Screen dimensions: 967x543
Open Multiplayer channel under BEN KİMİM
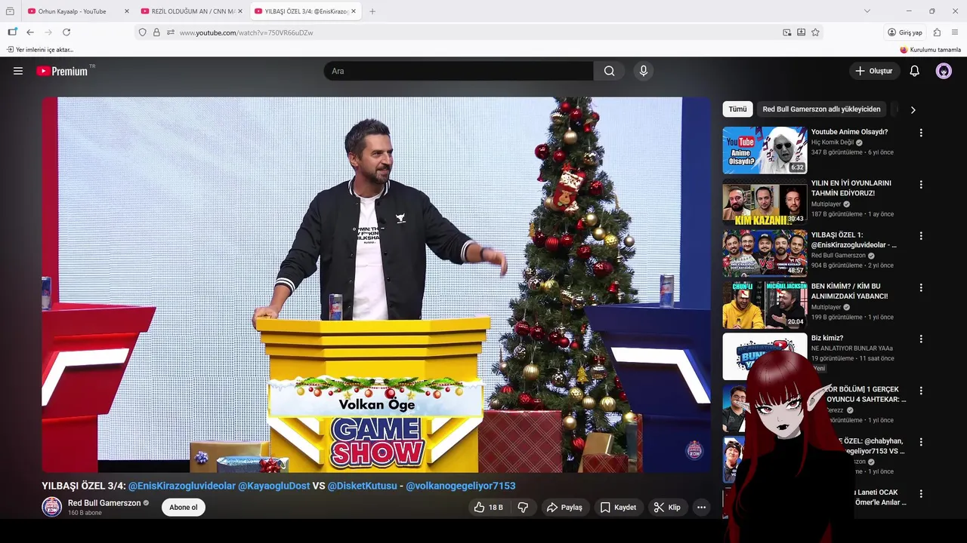826,307
